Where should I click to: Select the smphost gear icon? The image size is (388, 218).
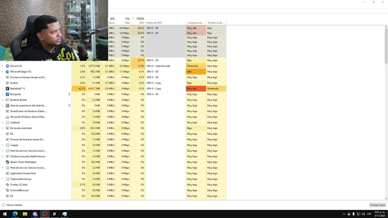[8, 123]
